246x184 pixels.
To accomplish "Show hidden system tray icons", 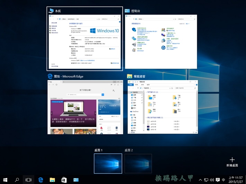I will (x=200, y=180).
